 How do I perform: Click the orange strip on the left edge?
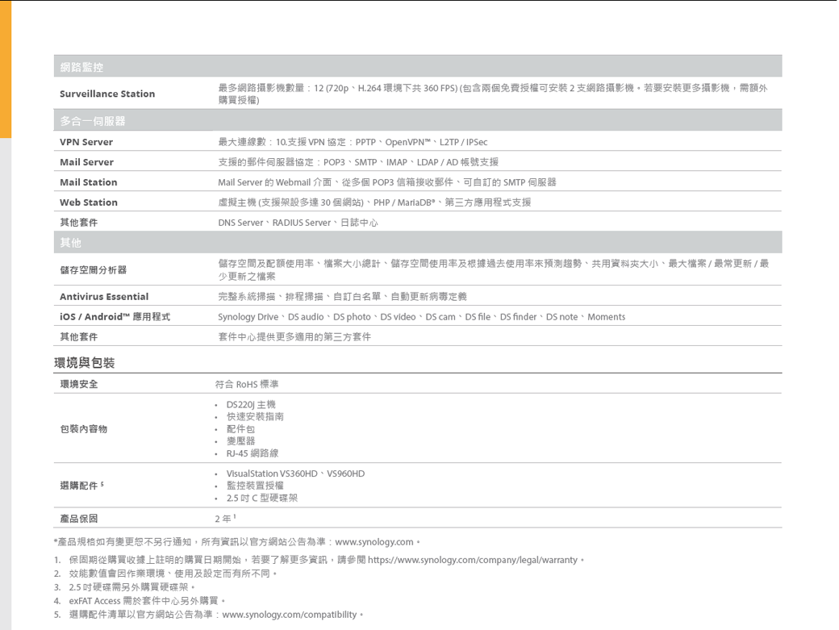click(6, 69)
